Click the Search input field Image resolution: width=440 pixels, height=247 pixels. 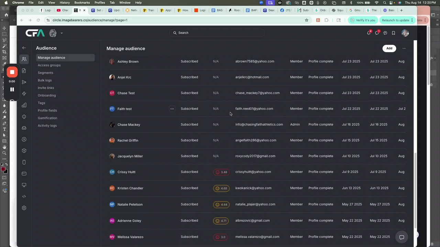pyautogui.click(x=217, y=33)
